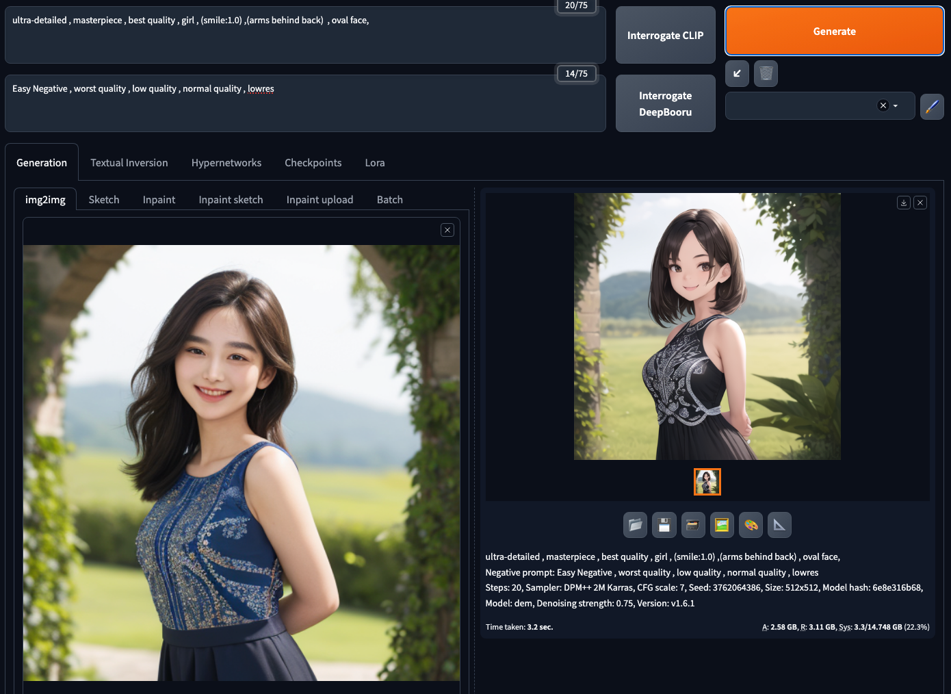Click the Generate button
The height and width of the screenshot is (694, 951).
click(834, 31)
